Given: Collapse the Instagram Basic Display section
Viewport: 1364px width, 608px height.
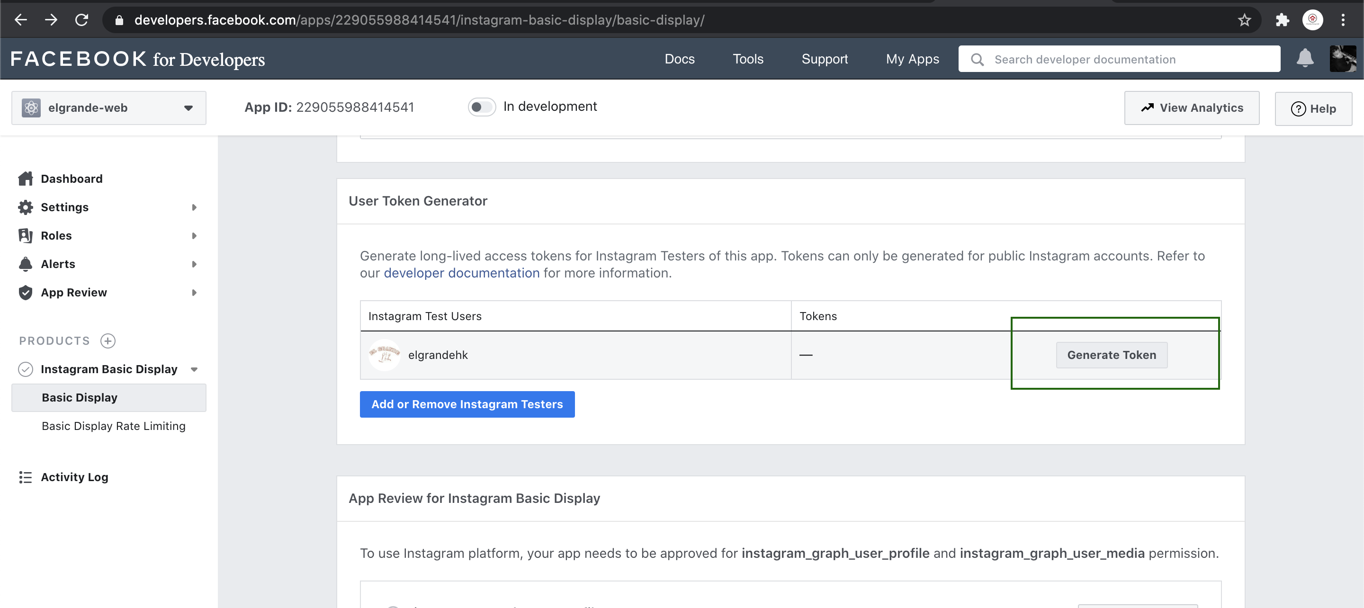Looking at the screenshot, I should pos(194,369).
